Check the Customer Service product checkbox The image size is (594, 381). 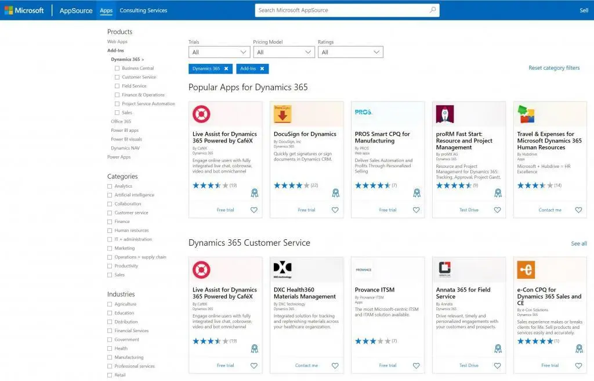click(117, 77)
